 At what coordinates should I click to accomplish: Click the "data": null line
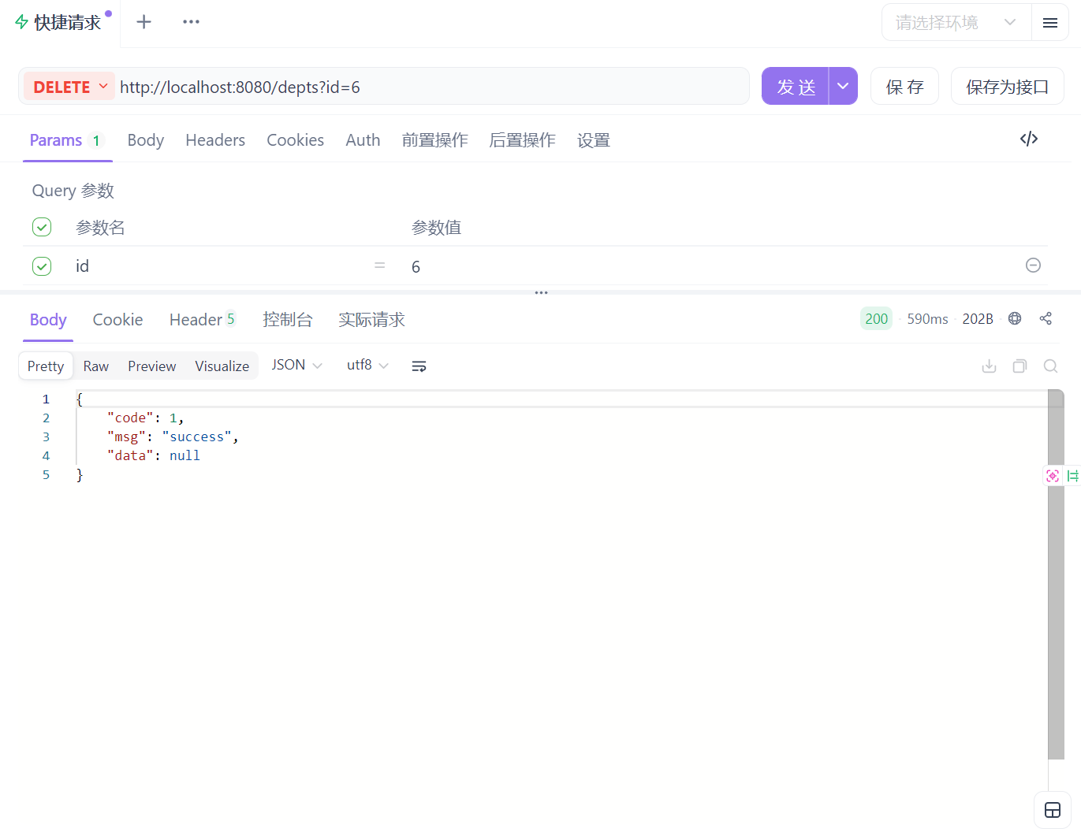(x=153, y=455)
